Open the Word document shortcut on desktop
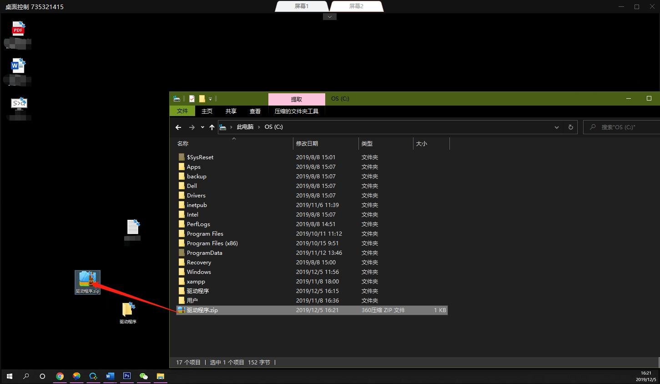Viewport: 660px width, 384px height. 18,66
